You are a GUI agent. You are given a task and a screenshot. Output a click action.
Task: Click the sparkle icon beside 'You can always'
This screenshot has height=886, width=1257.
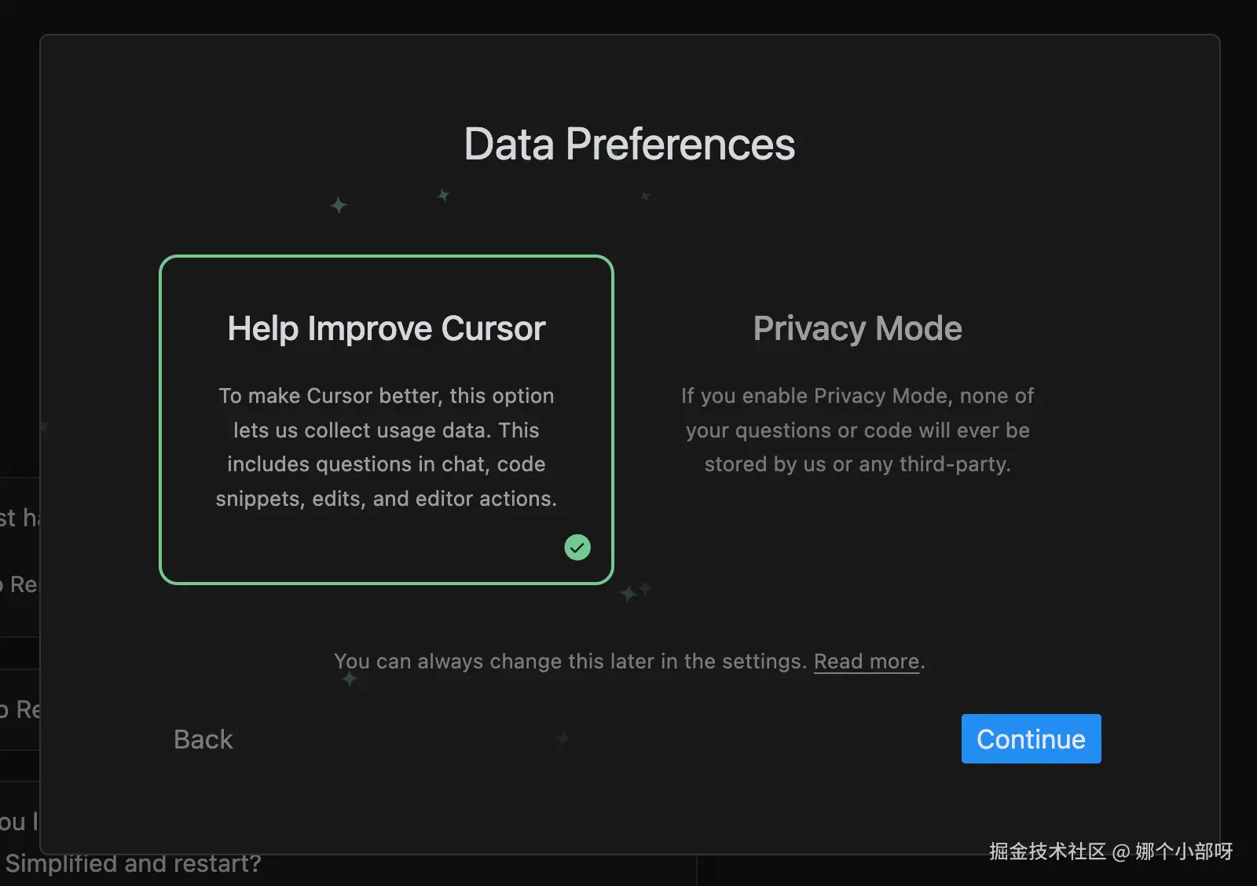point(350,679)
